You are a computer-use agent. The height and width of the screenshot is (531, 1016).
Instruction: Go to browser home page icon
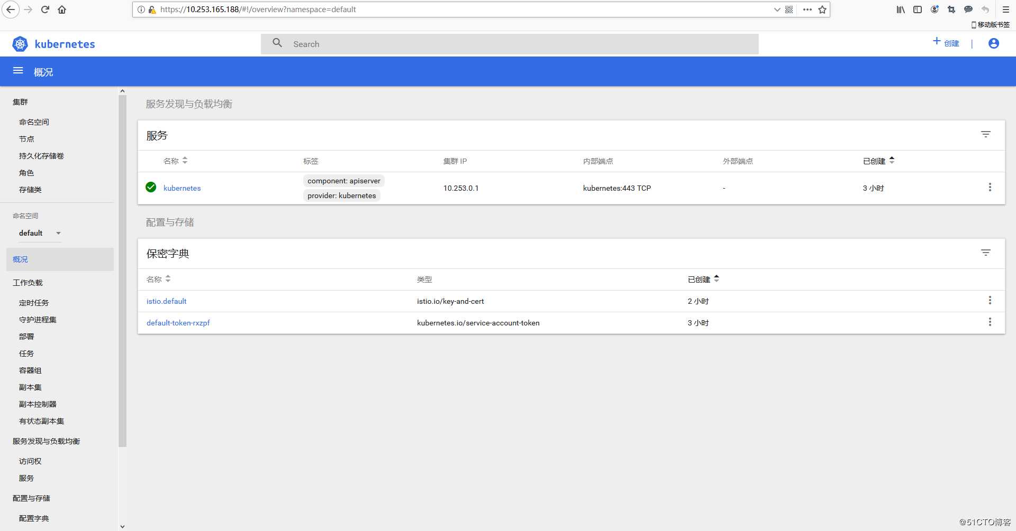[62, 10]
